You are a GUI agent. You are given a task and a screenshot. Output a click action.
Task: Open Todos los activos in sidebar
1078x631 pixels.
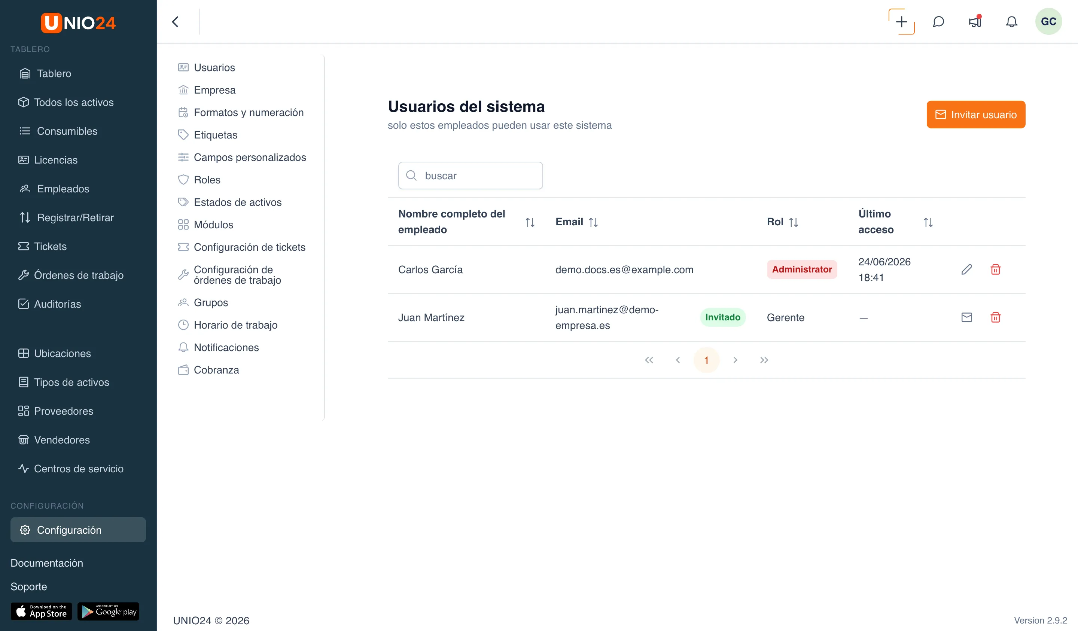tap(78, 102)
